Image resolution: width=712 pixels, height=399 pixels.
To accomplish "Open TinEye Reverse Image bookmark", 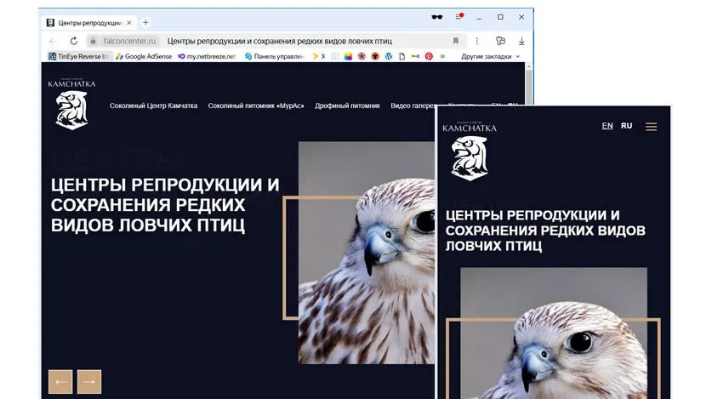I will [x=78, y=56].
